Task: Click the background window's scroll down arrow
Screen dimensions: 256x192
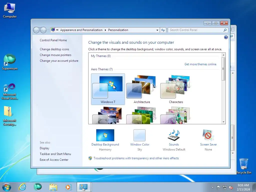Action: click(233, 153)
